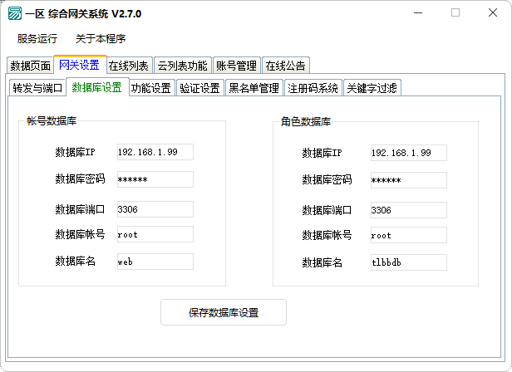This screenshot has height=372, width=512.
Task: Switch to 功能设置 sub-tab
Action: (x=151, y=88)
